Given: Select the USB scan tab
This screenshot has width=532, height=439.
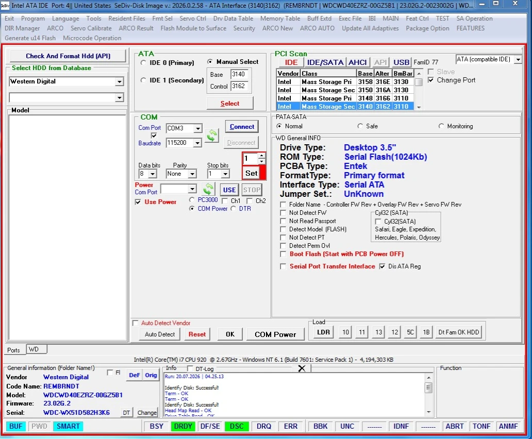Looking at the screenshot, I should [x=401, y=62].
